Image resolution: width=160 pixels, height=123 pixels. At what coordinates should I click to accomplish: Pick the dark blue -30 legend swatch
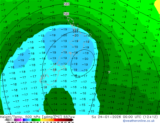click(x=24, y=120)
